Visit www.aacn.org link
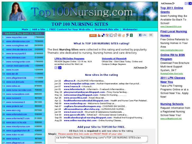This screenshot has height=144, width=192. [x=13, y=110]
